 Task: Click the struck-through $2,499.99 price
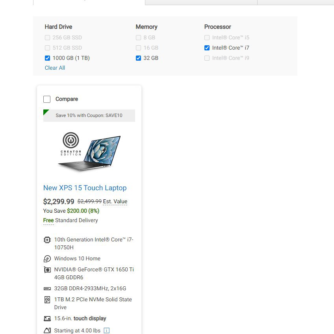pyautogui.click(x=89, y=201)
